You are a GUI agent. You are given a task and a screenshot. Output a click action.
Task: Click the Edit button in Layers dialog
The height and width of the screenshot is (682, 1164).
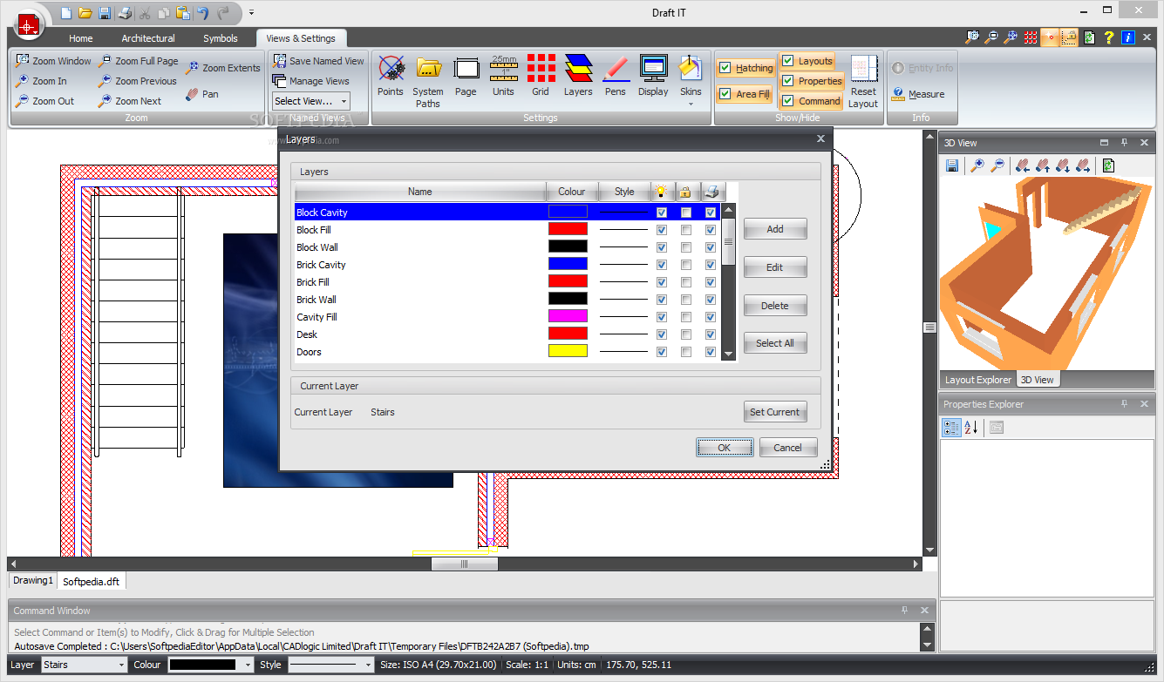(775, 267)
